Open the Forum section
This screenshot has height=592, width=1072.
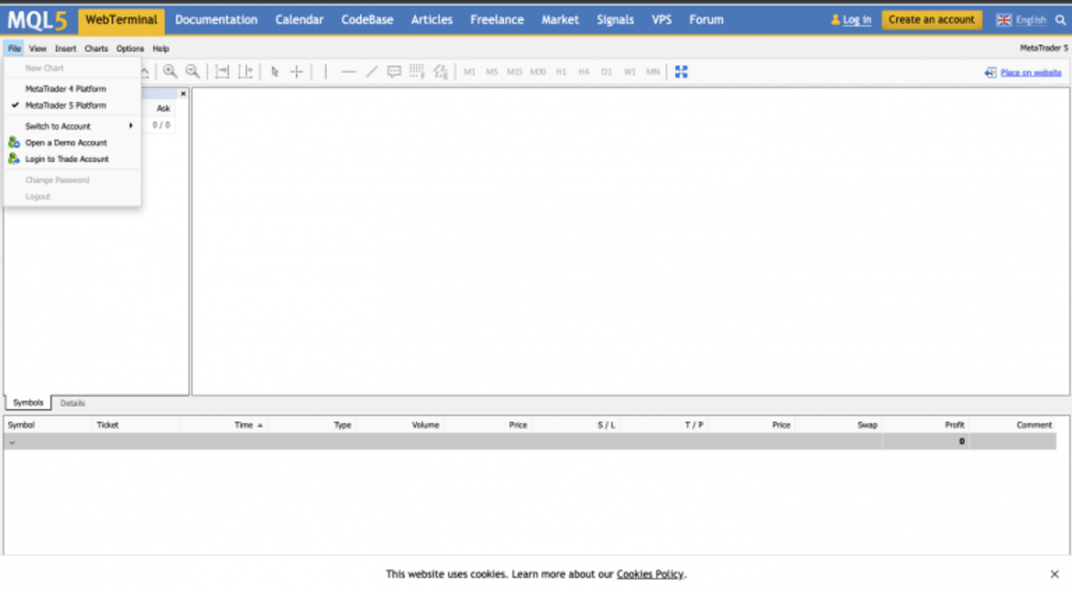coord(706,20)
